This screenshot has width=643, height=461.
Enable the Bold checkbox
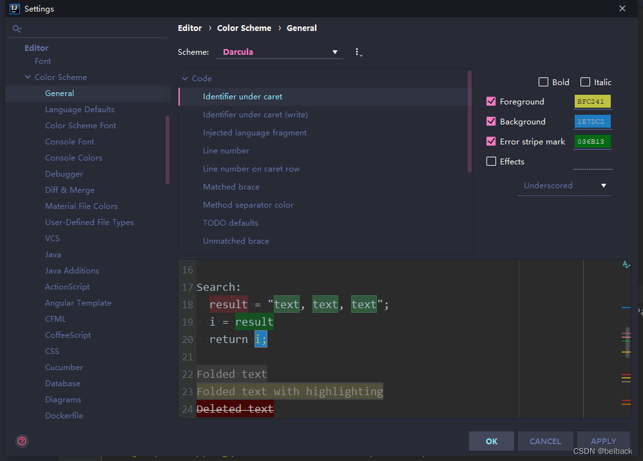[x=543, y=82]
